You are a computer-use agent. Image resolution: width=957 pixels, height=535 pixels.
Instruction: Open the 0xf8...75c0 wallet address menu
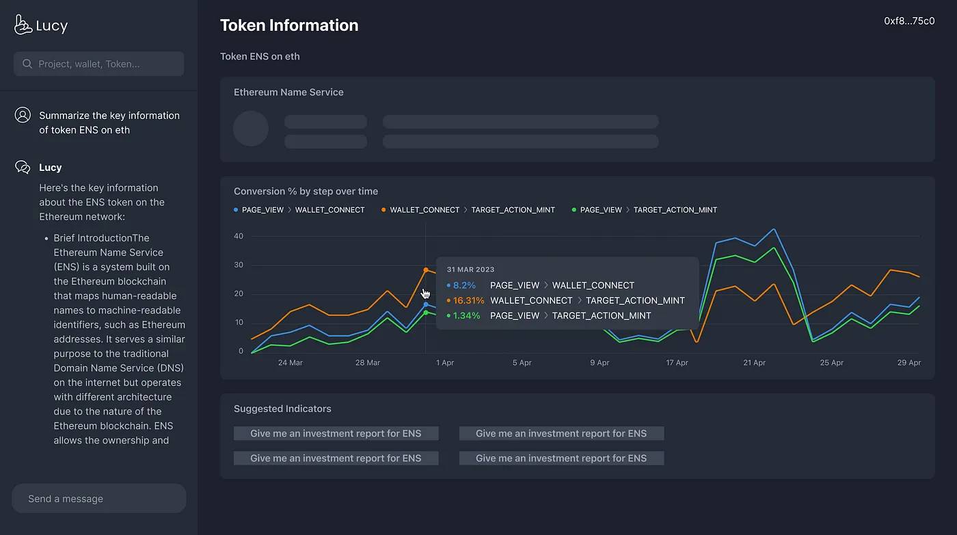pyautogui.click(x=909, y=21)
